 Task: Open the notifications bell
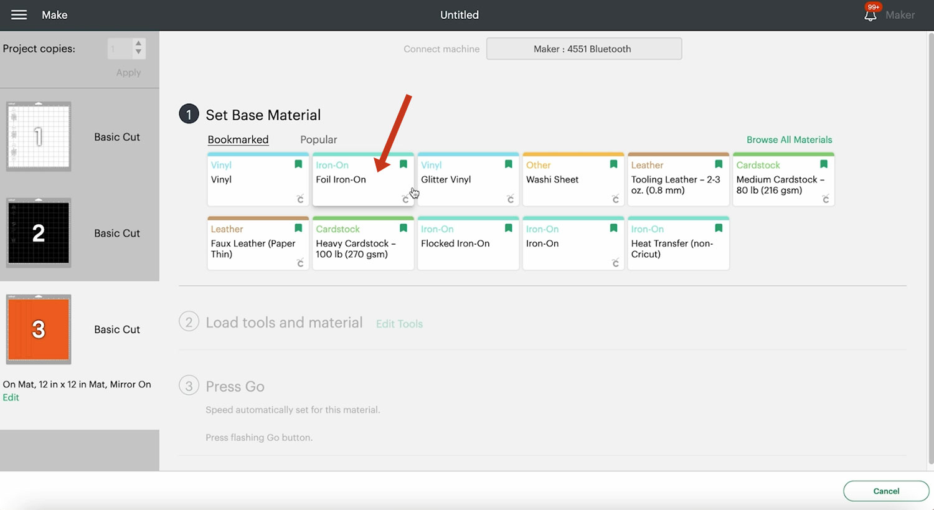870,15
